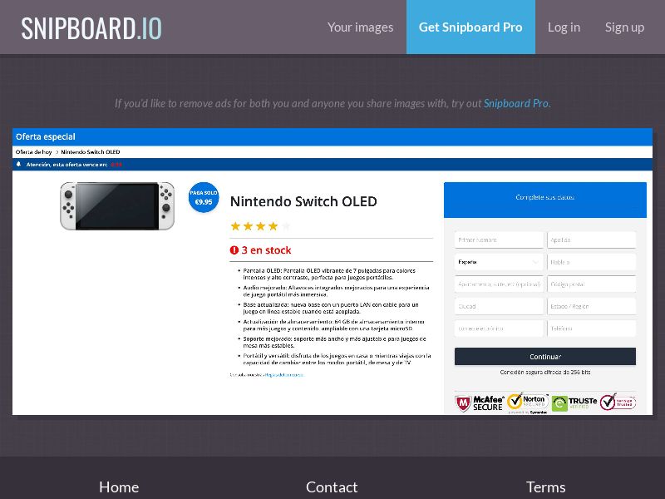
Task: Open the Contact footer link
Action: 332,487
